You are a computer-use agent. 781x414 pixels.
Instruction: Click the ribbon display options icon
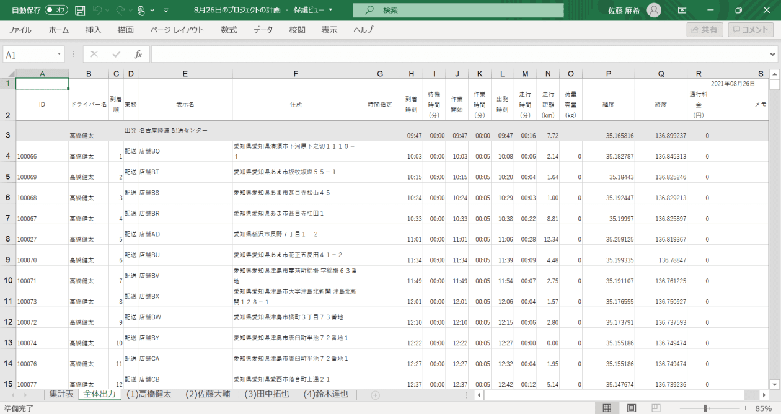click(x=682, y=11)
